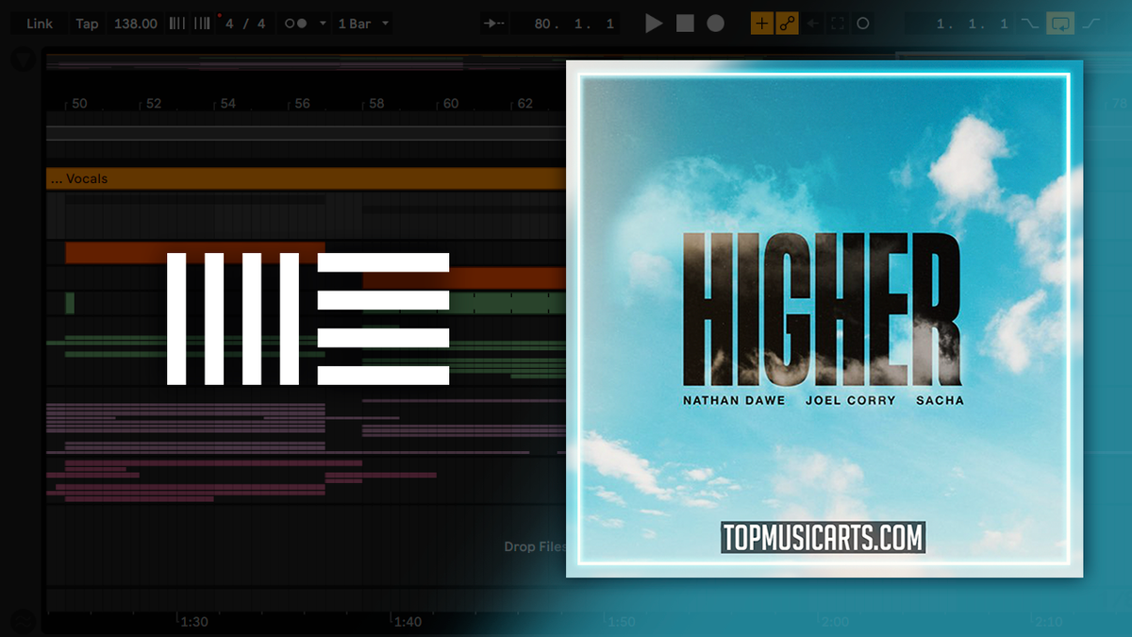Open the metronome settings dropdown arrow

323,23
